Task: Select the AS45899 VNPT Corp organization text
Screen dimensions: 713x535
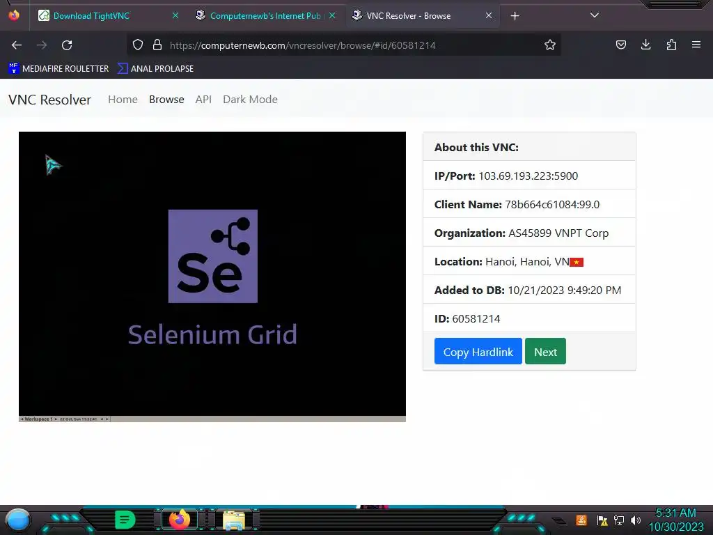Action: tap(558, 233)
